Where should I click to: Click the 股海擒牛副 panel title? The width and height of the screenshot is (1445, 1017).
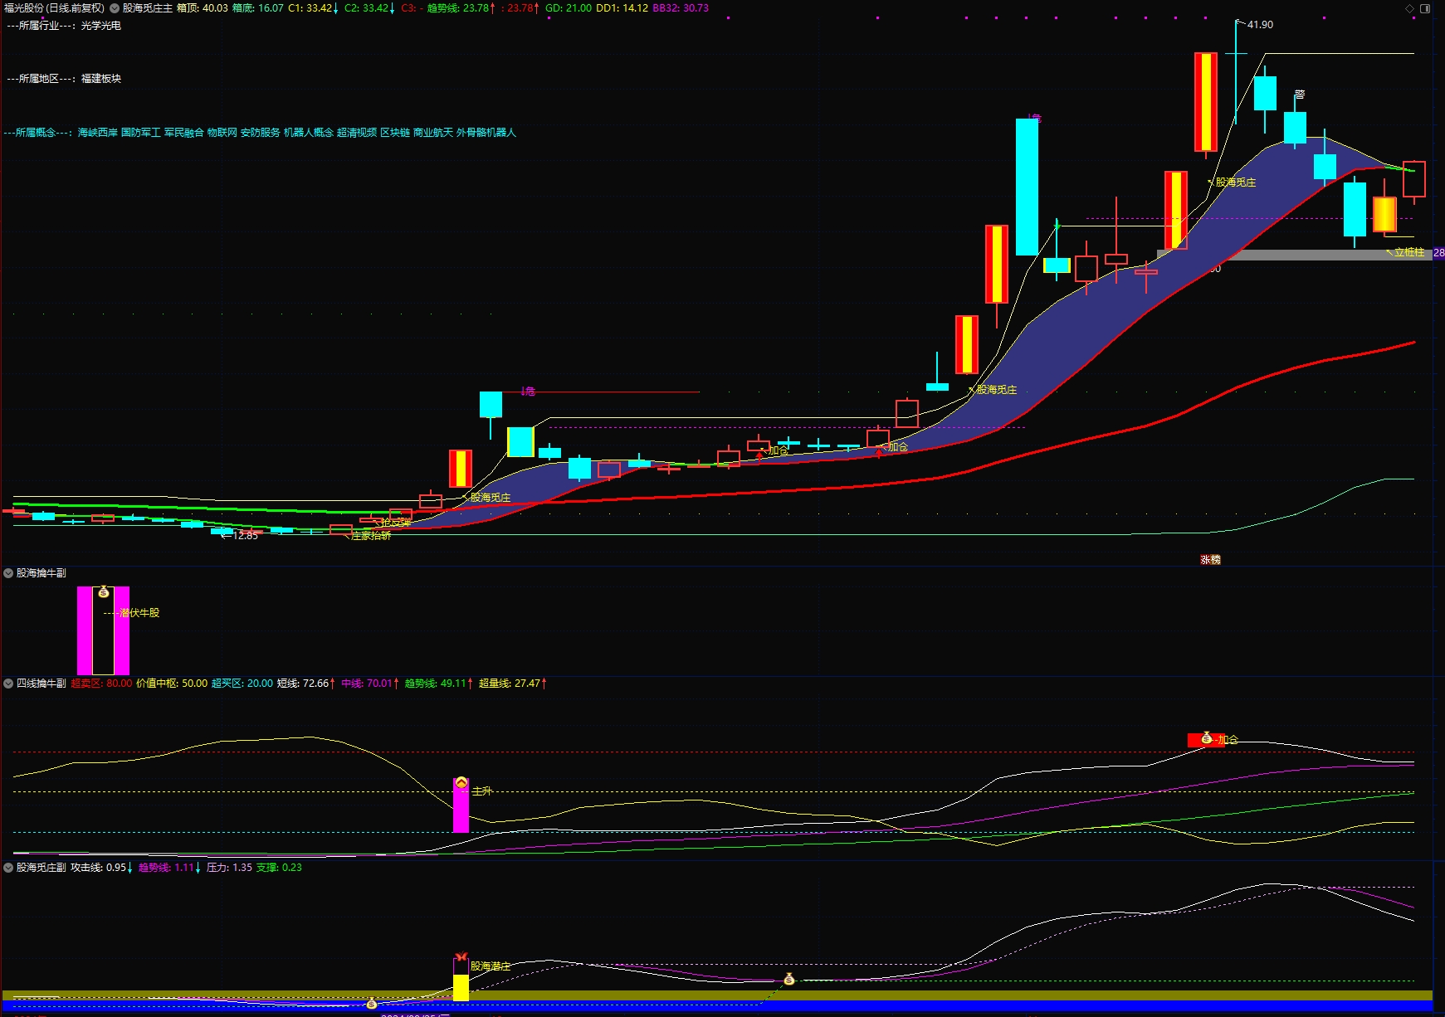coord(41,573)
